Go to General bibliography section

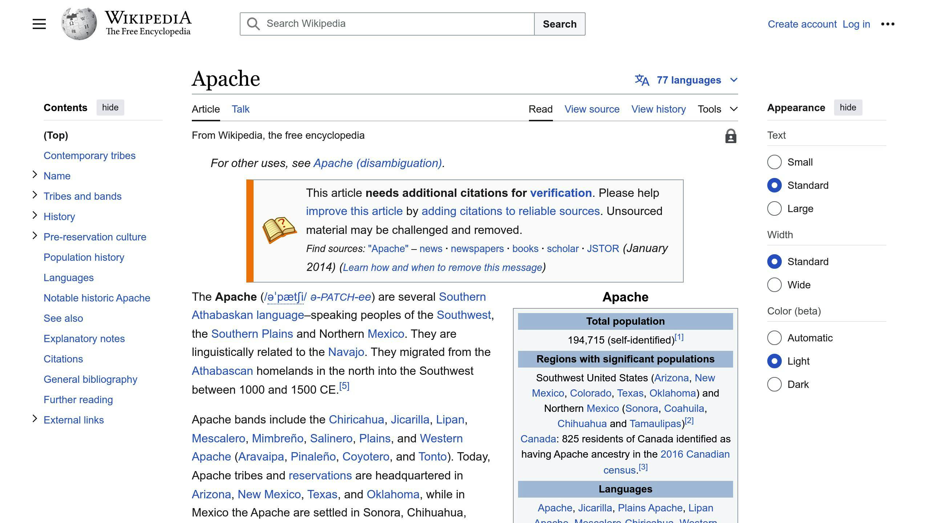(x=90, y=379)
